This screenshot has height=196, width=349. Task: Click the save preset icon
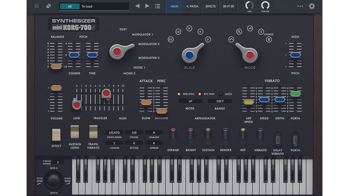tap(36, 6)
